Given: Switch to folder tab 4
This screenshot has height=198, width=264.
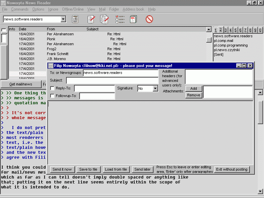Looking at the screenshot, I should click(x=230, y=30).
